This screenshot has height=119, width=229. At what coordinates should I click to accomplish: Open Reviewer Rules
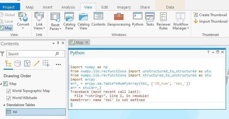pyautogui.click(x=163, y=21)
